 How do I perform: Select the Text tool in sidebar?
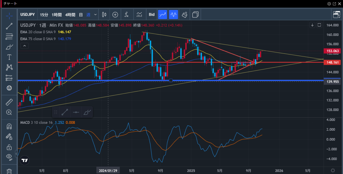pos(9,57)
